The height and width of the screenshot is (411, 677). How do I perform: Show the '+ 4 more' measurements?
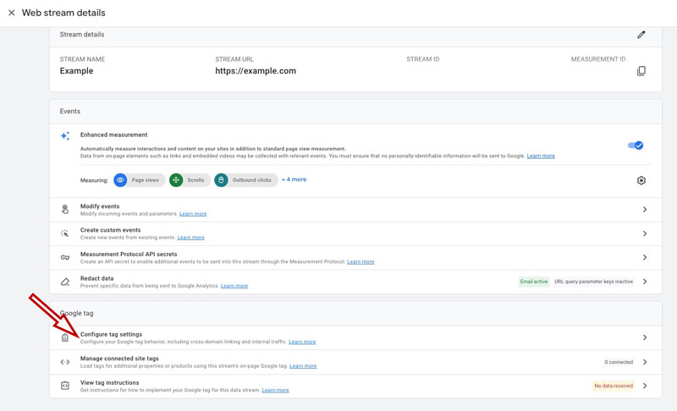pos(294,179)
